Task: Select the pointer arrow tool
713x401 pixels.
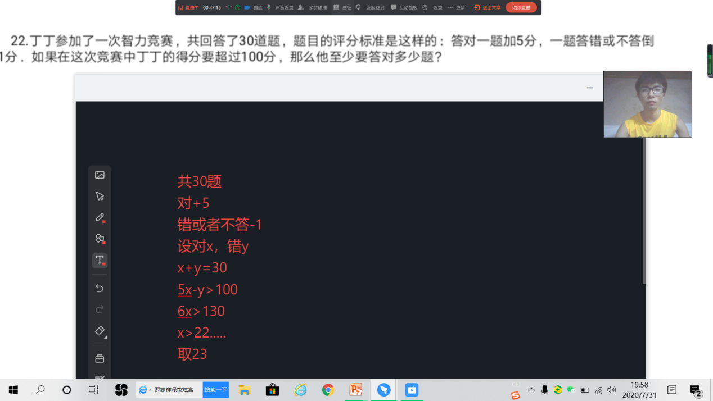Action: coord(100,196)
